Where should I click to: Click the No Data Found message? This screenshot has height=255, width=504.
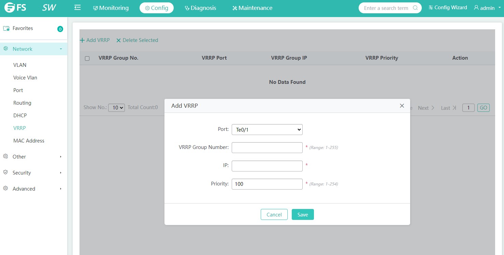tap(287, 82)
